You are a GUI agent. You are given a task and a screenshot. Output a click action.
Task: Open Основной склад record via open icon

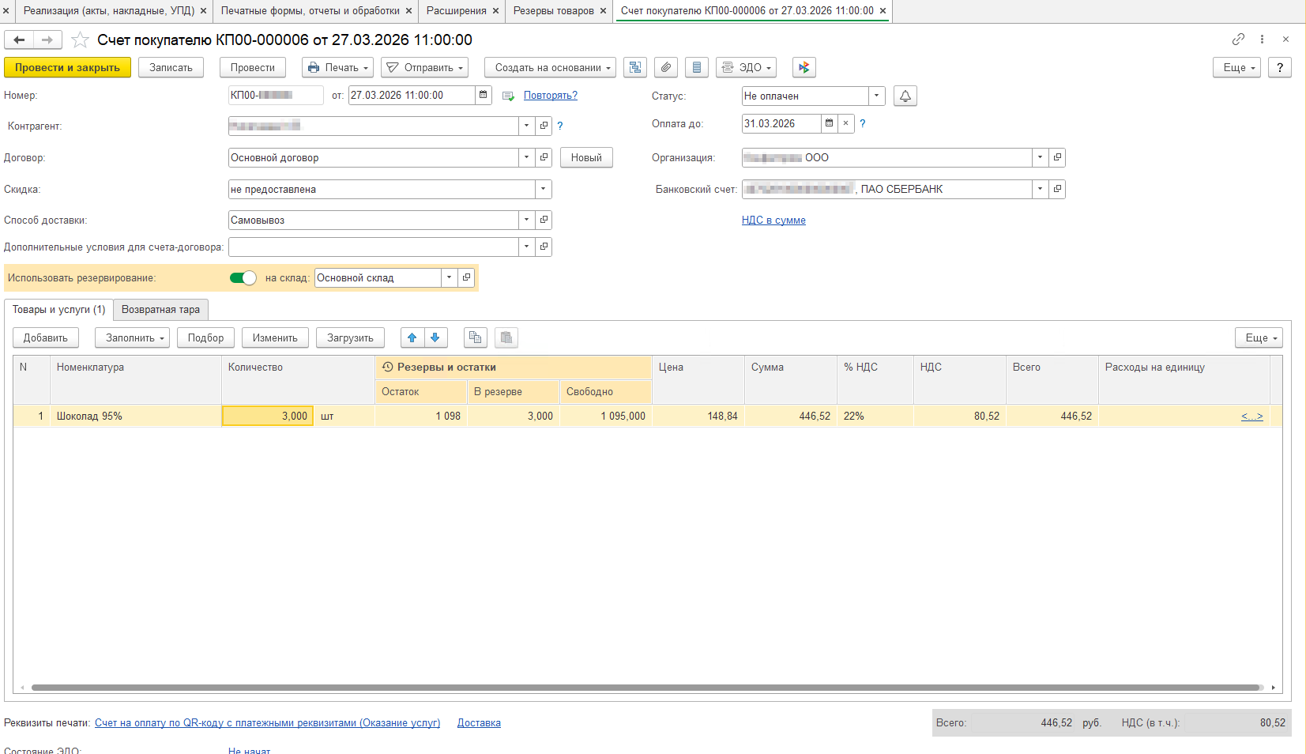(x=466, y=277)
